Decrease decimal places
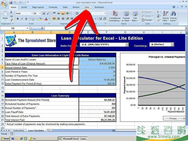 click(x=105, y=19)
